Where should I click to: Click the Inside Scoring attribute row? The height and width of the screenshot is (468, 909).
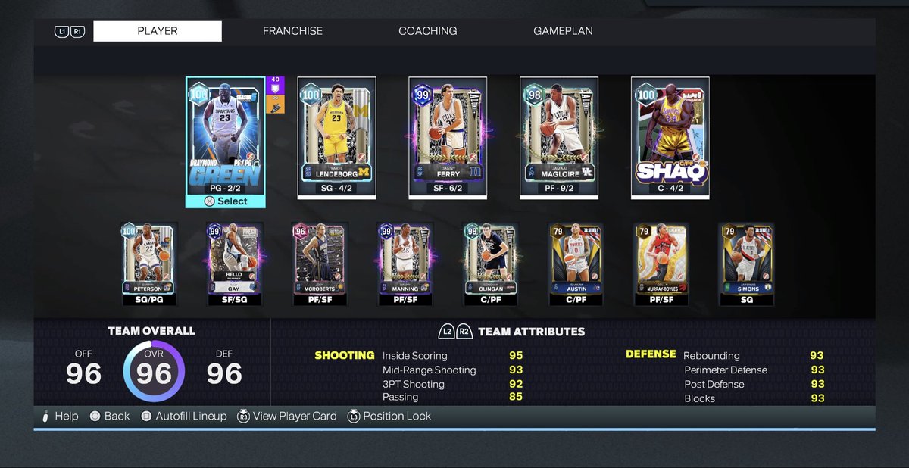452,356
